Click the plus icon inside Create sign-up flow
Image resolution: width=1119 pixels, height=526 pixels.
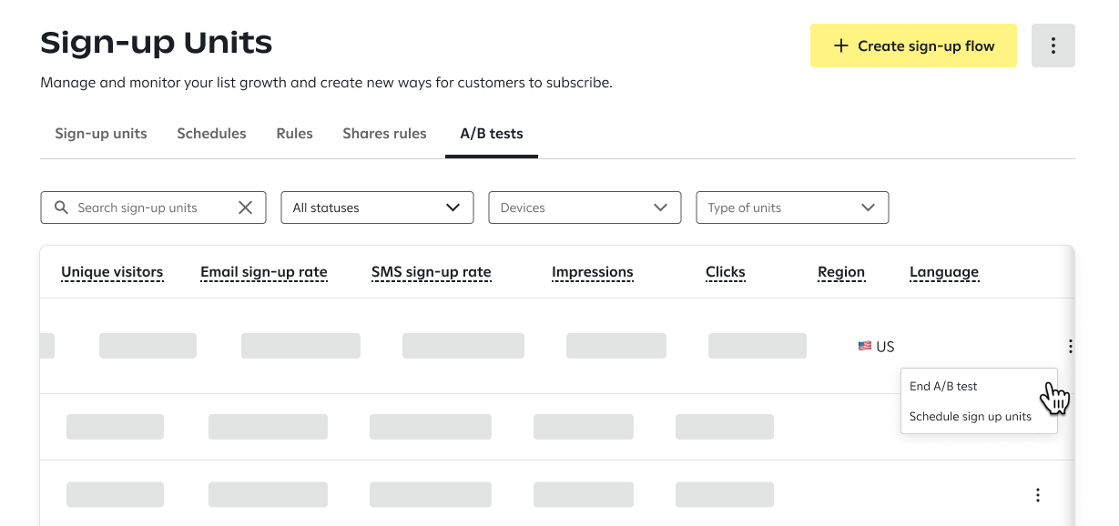(x=840, y=45)
